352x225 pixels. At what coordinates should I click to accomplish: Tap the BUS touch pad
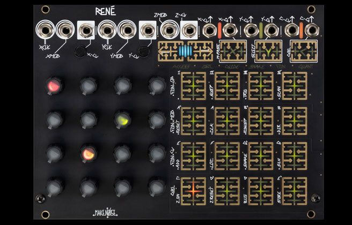(x=261, y=191)
